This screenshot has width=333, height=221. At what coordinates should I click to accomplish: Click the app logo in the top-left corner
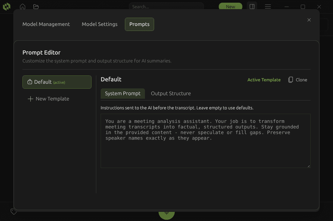point(6,6)
